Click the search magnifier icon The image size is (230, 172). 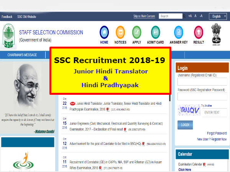tap(184, 16)
